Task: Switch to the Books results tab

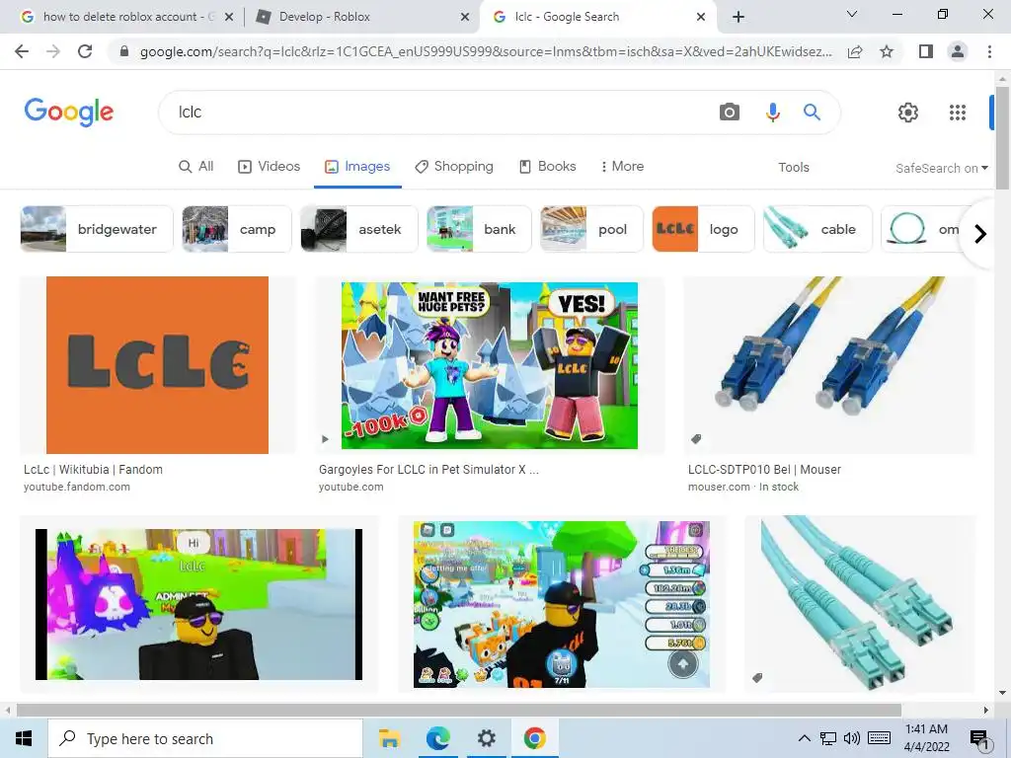Action: click(x=547, y=166)
